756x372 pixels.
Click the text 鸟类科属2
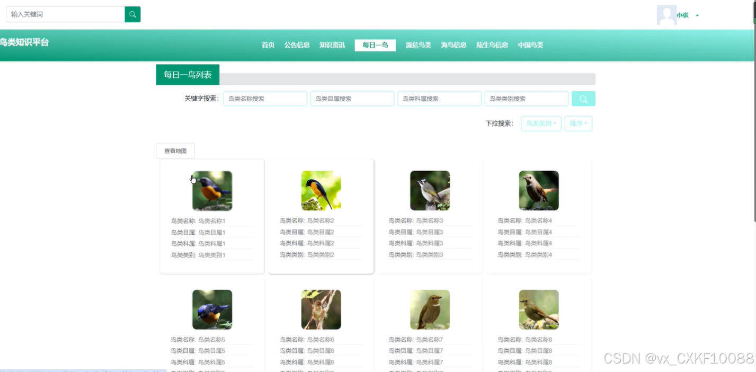(x=321, y=243)
